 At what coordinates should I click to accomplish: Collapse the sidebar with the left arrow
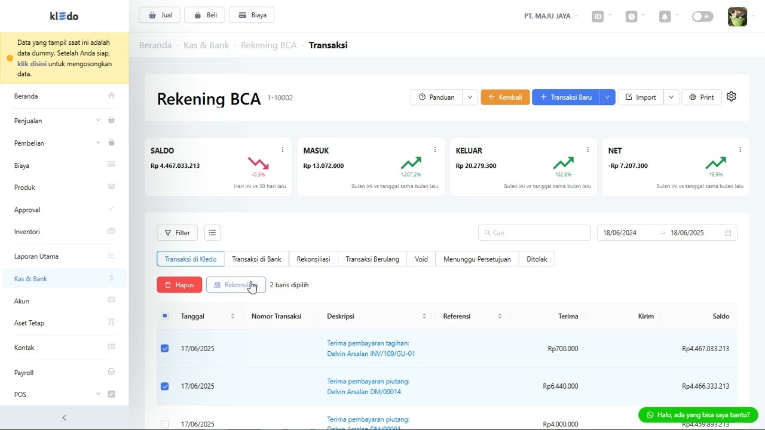(64, 417)
